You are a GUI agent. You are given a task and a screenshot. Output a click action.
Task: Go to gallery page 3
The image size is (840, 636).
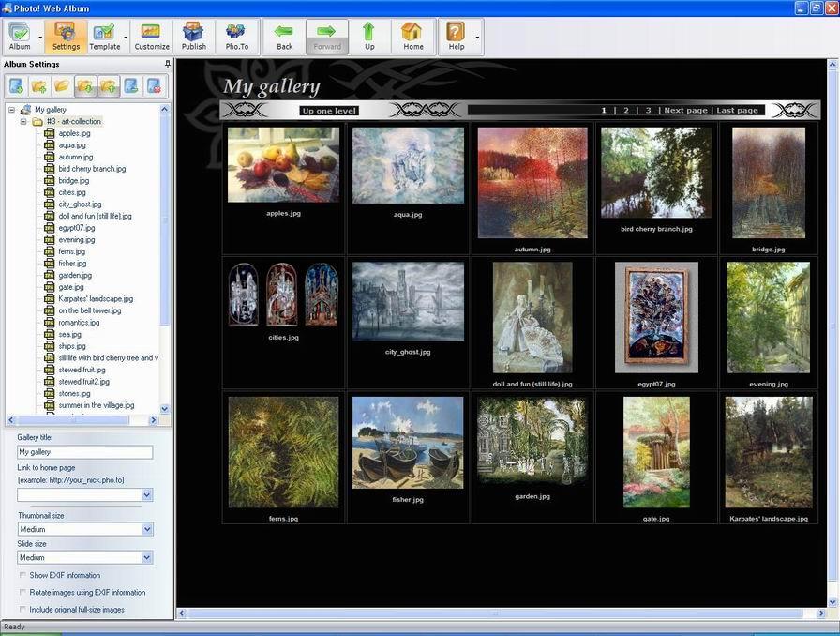click(648, 111)
